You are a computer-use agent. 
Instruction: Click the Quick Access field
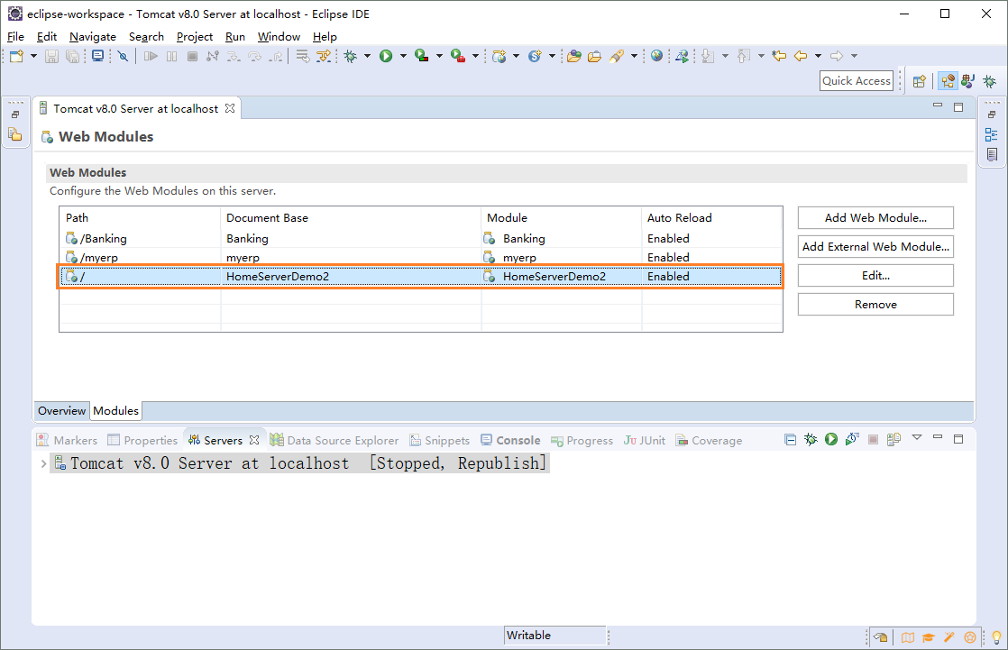[857, 81]
